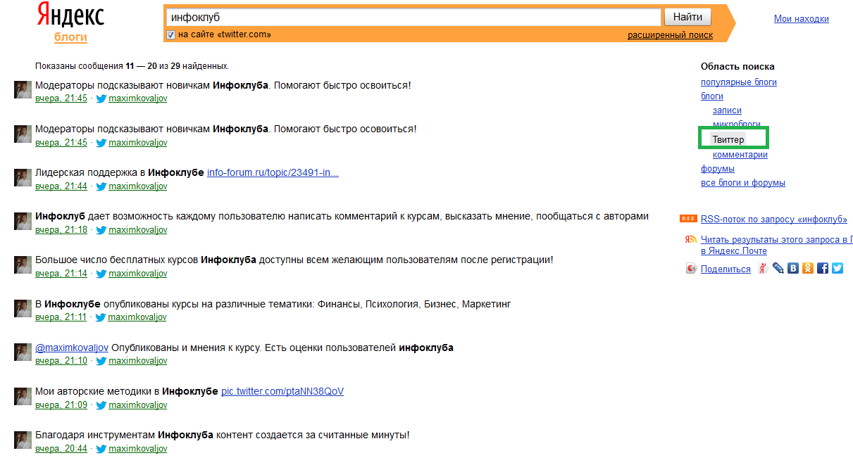The image size is (853, 465).
Task: Click avatar beside Большое число бесплатных курсов post
Action: [23, 265]
